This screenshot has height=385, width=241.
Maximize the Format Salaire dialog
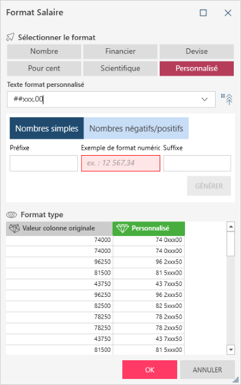point(203,13)
